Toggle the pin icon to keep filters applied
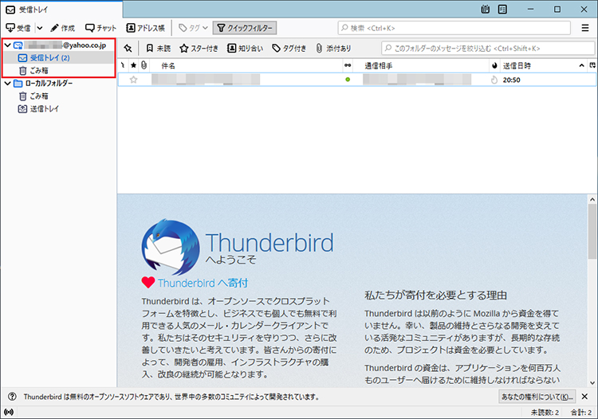Screen dimensions: 598x419 [x=128, y=48]
